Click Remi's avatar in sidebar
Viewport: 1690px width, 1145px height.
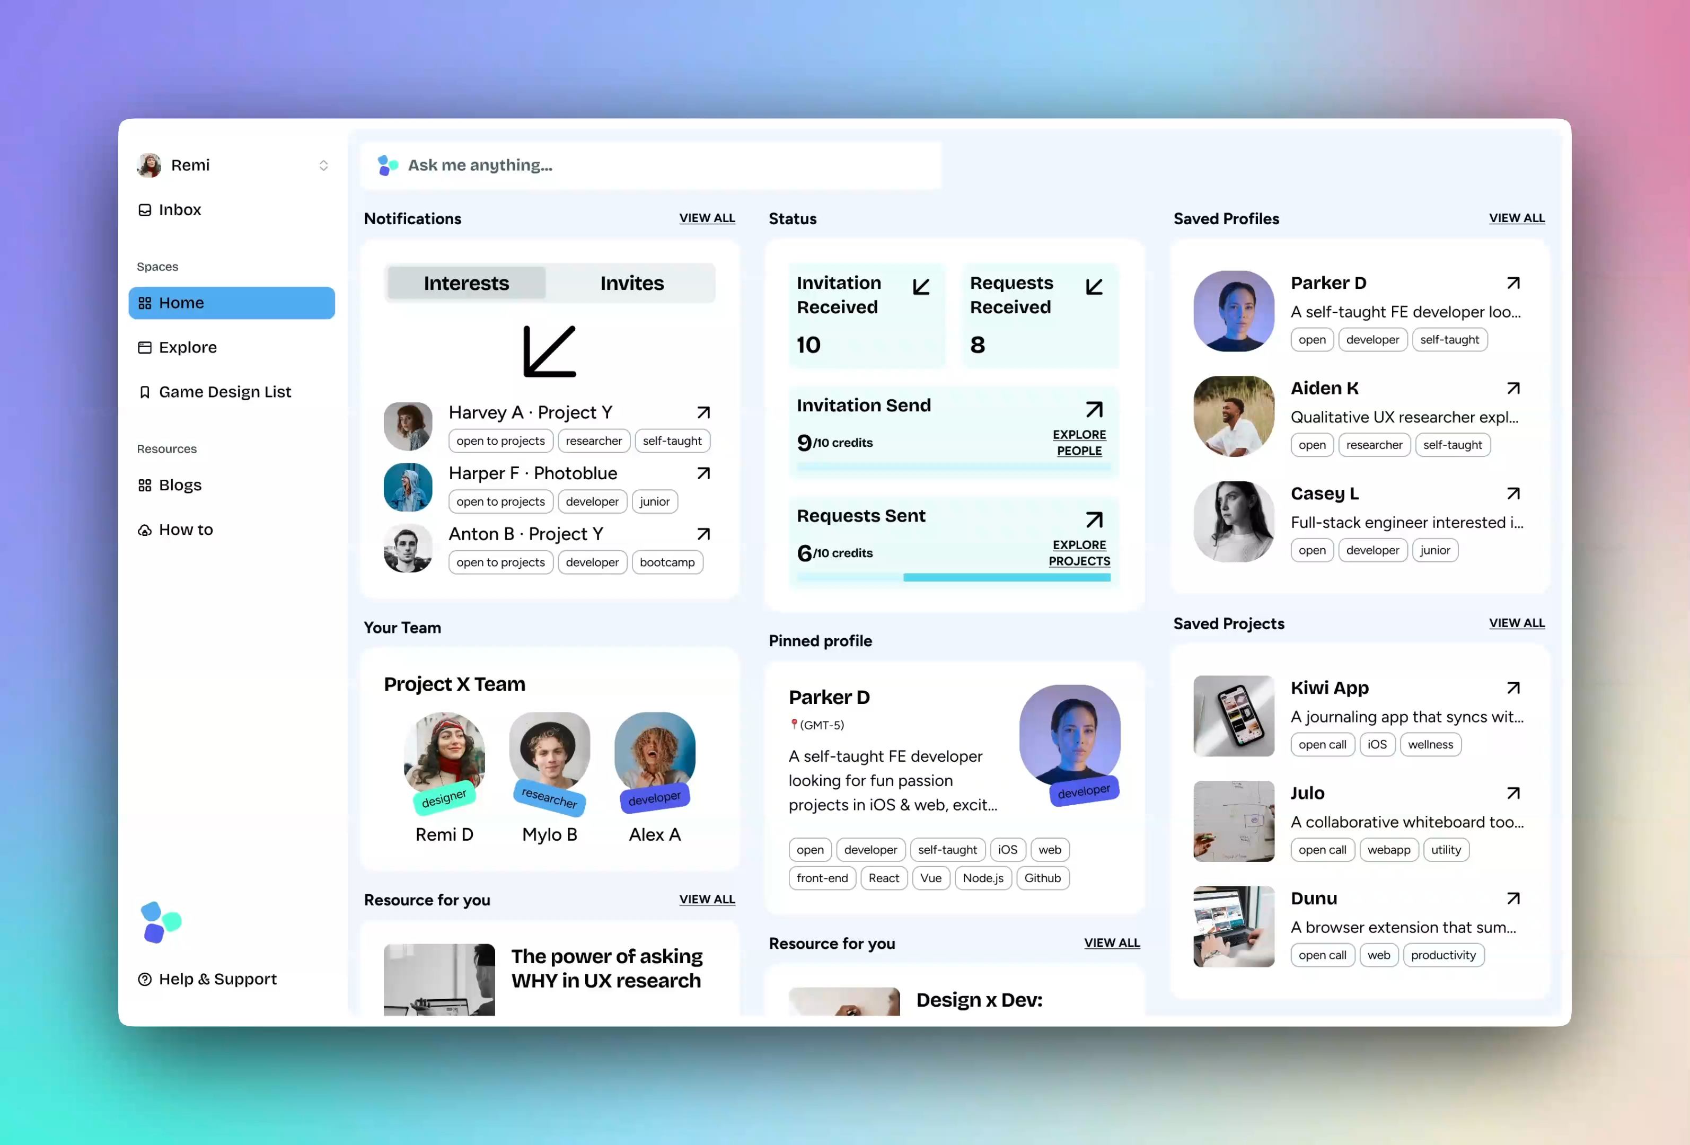(x=149, y=166)
